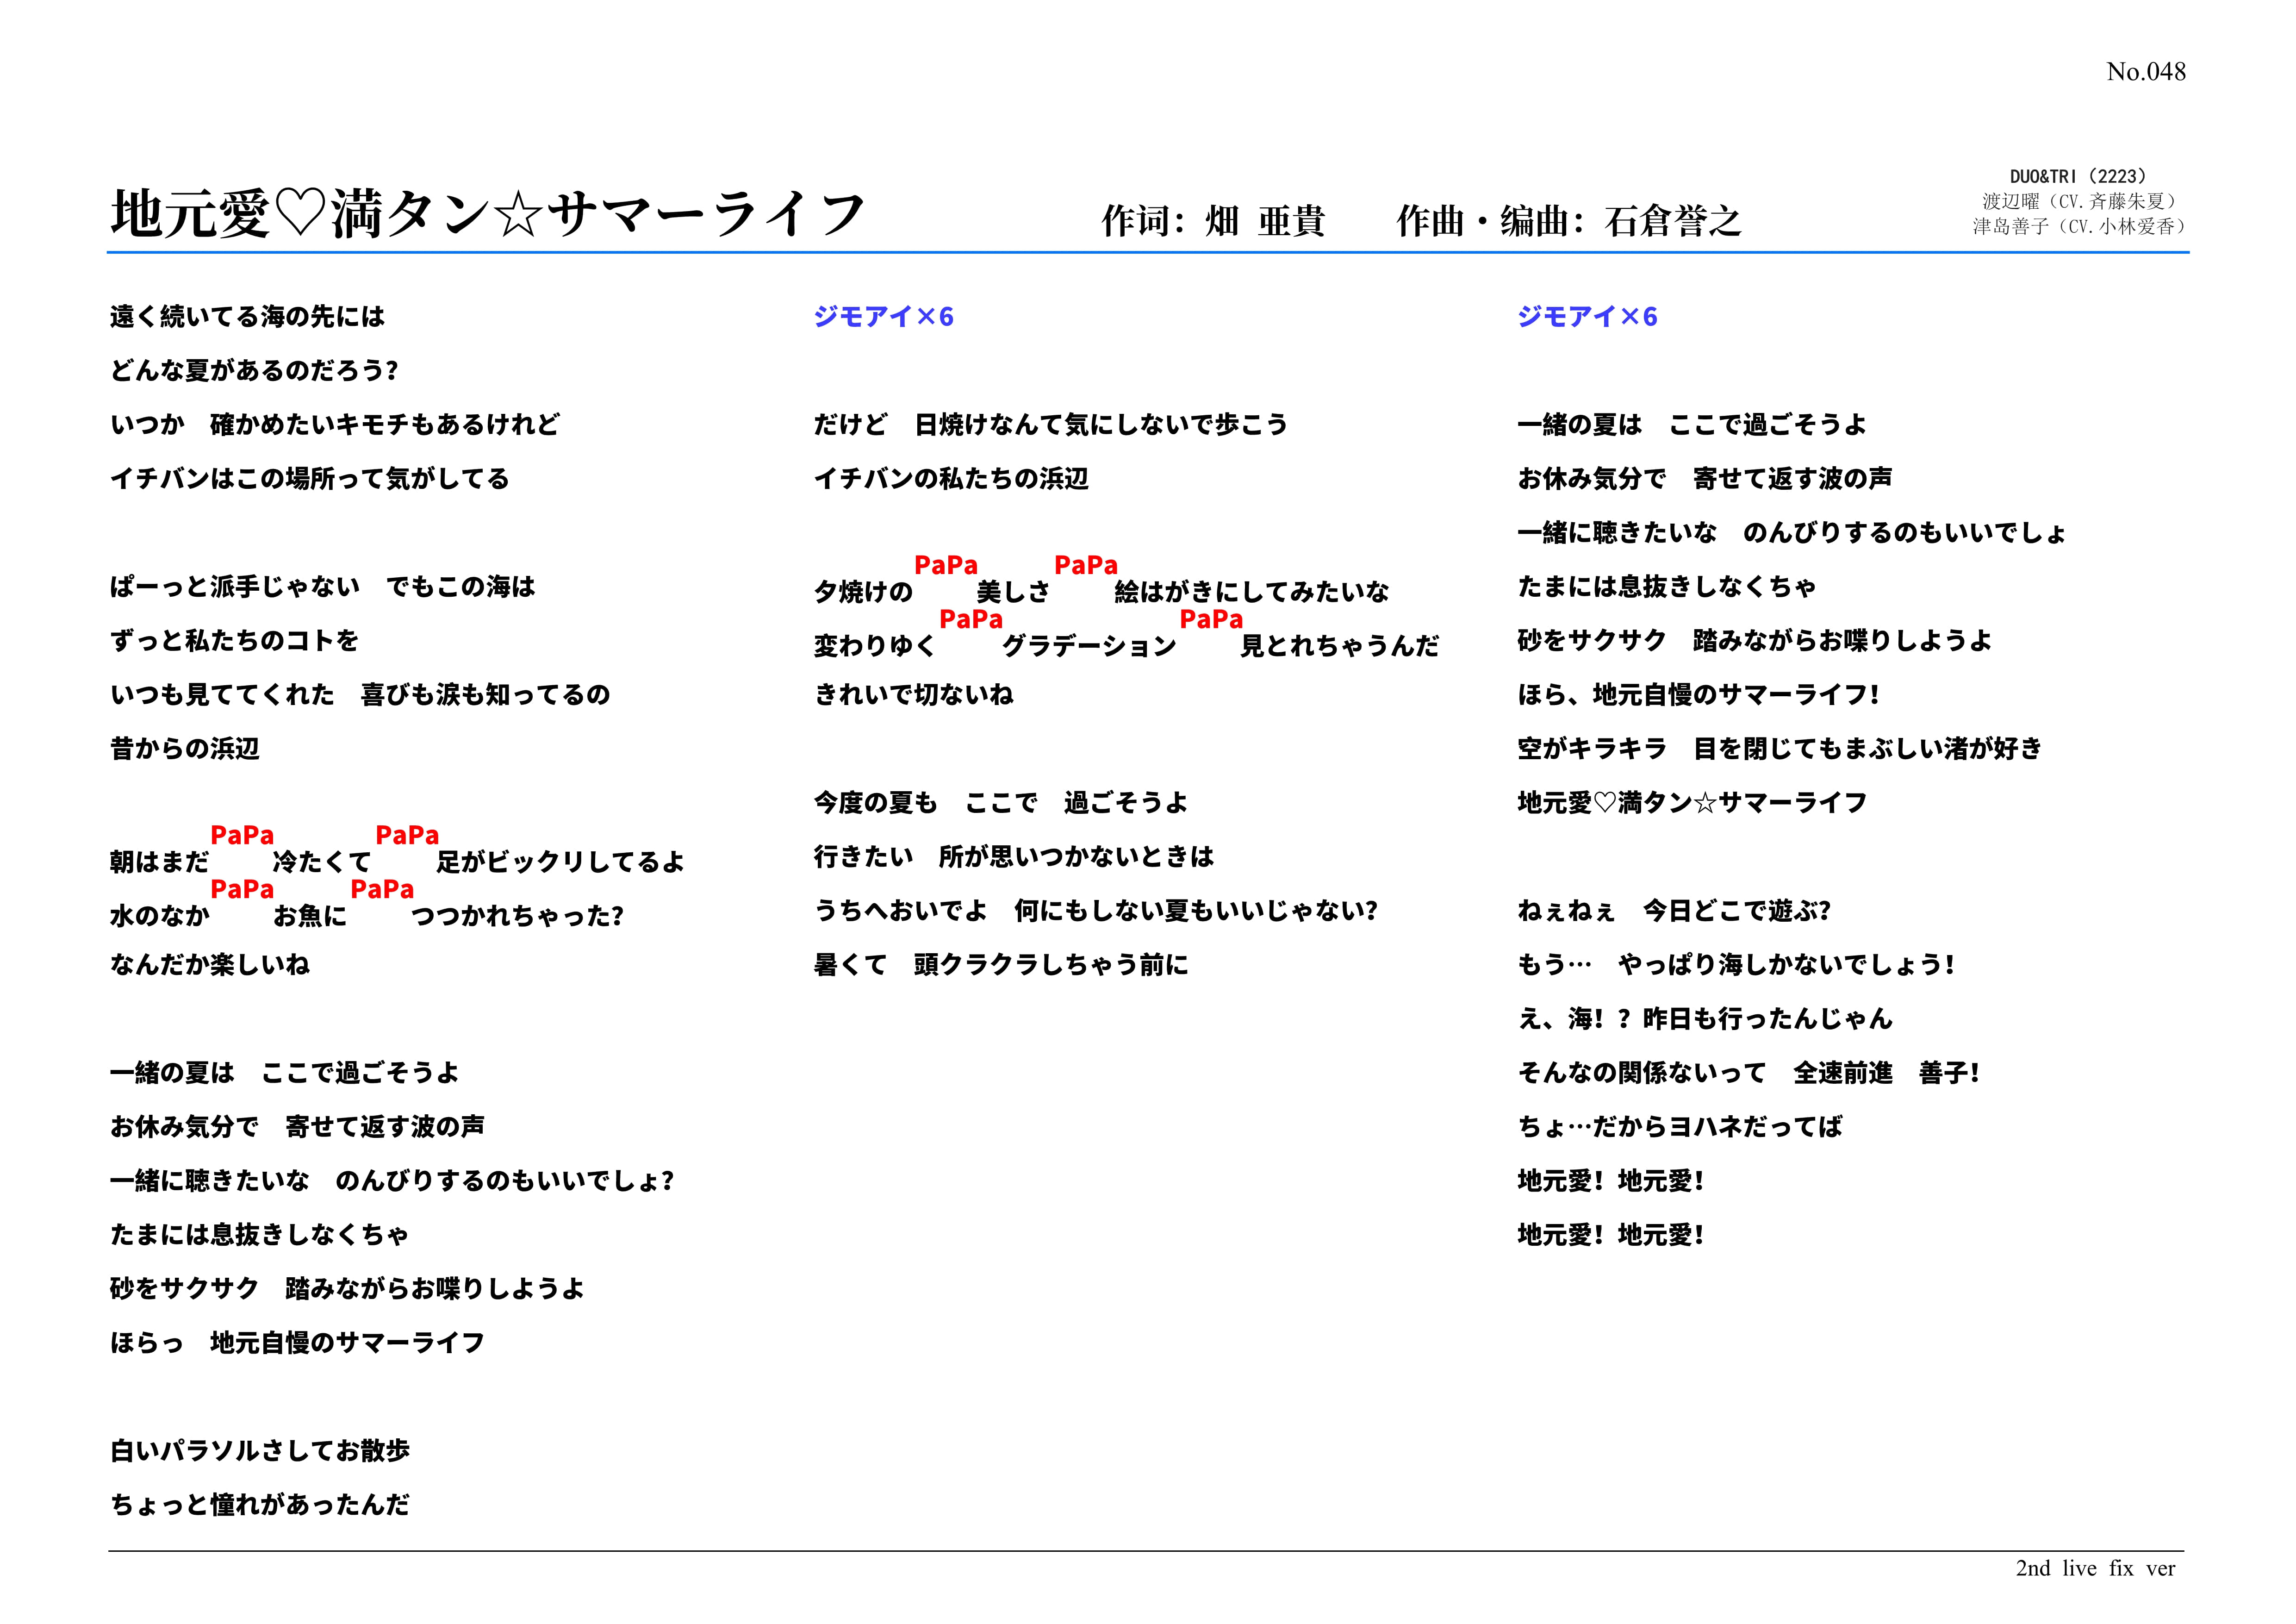Click the lyric 暑くて 頭クラクラしちゃう前に
The height and width of the screenshot is (1624, 2296).
tap(1000, 965)
